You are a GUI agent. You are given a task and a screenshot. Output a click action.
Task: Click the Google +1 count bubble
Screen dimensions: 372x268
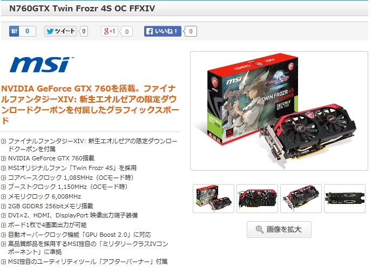point(126,31)
